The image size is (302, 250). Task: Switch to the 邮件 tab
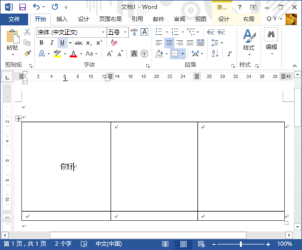(x=158, y=19)
